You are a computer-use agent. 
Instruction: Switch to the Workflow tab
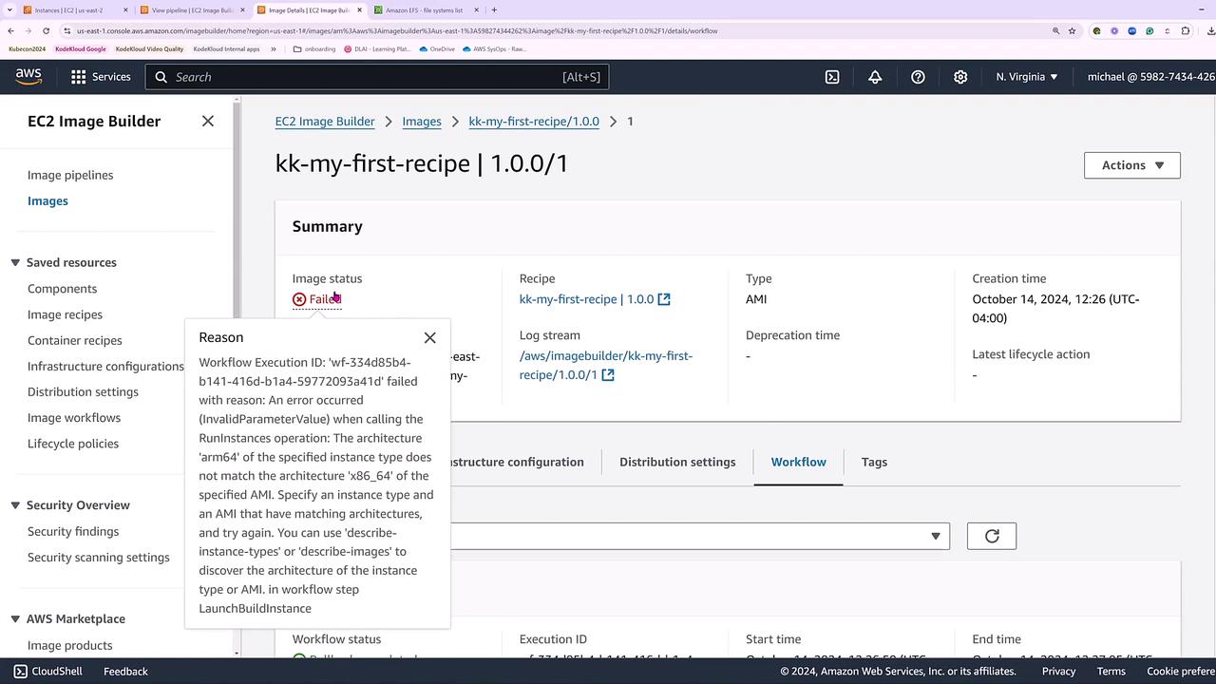[798, 462]
